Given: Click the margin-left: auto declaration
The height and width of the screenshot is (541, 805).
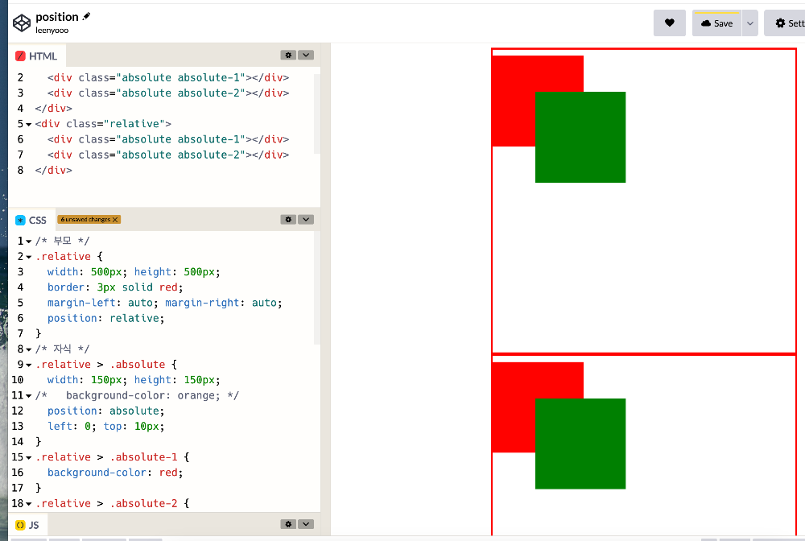Looking at the screenshot, I should click(x=103, y=303).
